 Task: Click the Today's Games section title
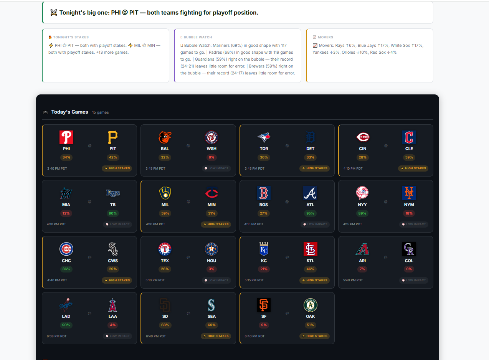click(70, 112)
